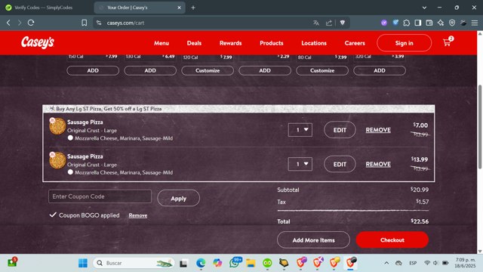Open Wi-Fi network tray icon
The height and width of the screenshot is (272, 483).
coord(427,263)
